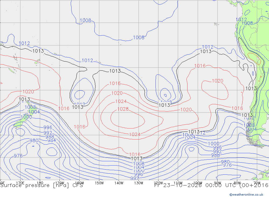Screen dimensions: 269x197
Task: Click the 80W longitude label
Action: (x=237, y=183)
